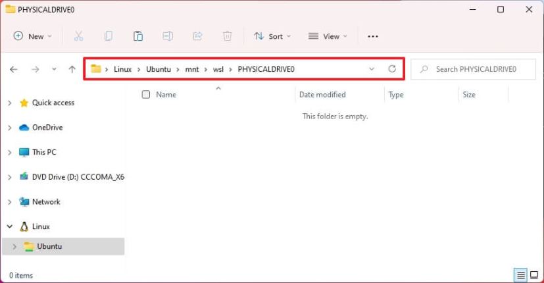The width and height of the screenshot is (544, 283).
Task: Click the first chevron after address folder icon
Action: click(107, 70)
